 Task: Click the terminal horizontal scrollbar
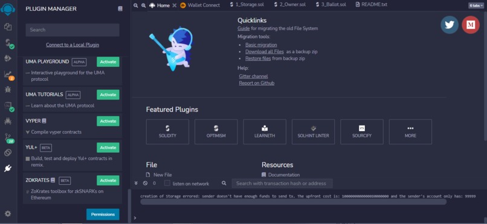293,202
